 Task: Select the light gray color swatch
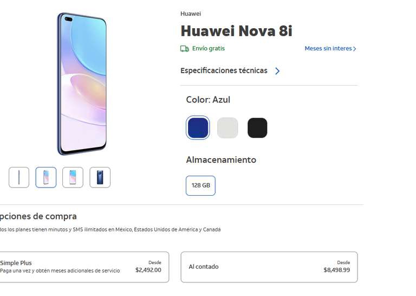(x=227, y=128)
